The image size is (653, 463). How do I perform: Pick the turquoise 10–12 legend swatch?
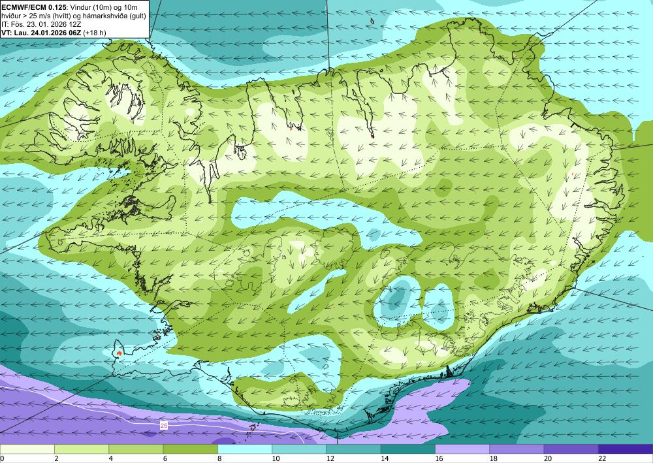pos(299,449)
